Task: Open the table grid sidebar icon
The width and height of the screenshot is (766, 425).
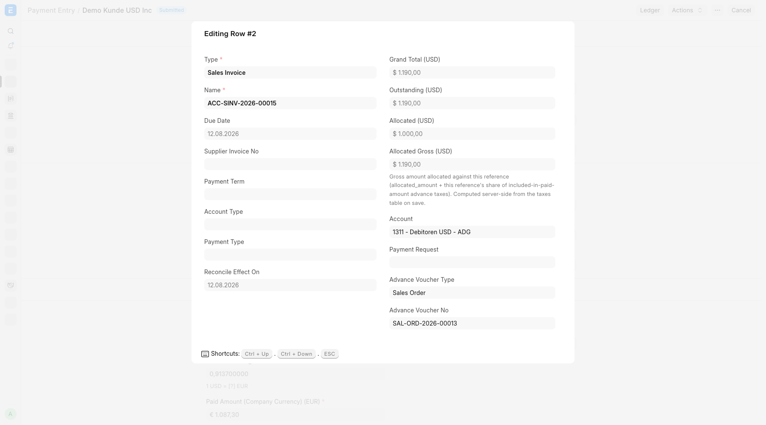Action: click(11, 150)
